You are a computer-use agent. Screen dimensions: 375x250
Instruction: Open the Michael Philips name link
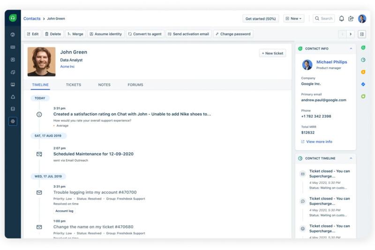coord(331,62)
